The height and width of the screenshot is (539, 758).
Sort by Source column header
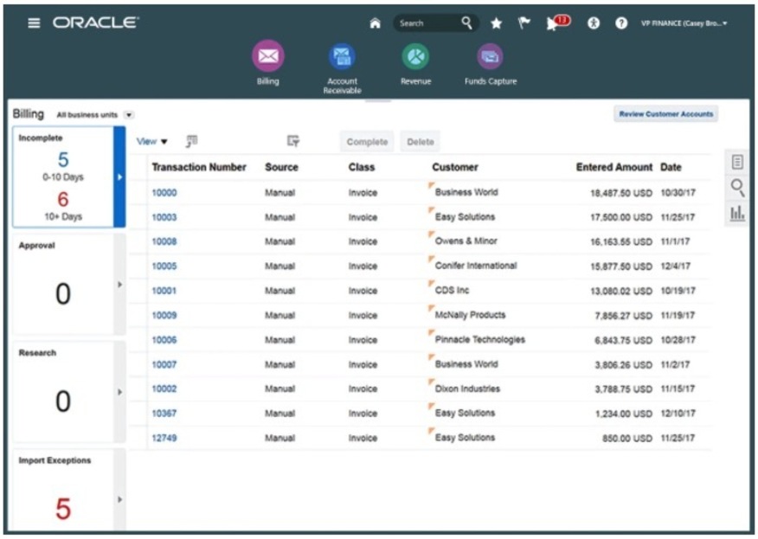pos(281,167)
